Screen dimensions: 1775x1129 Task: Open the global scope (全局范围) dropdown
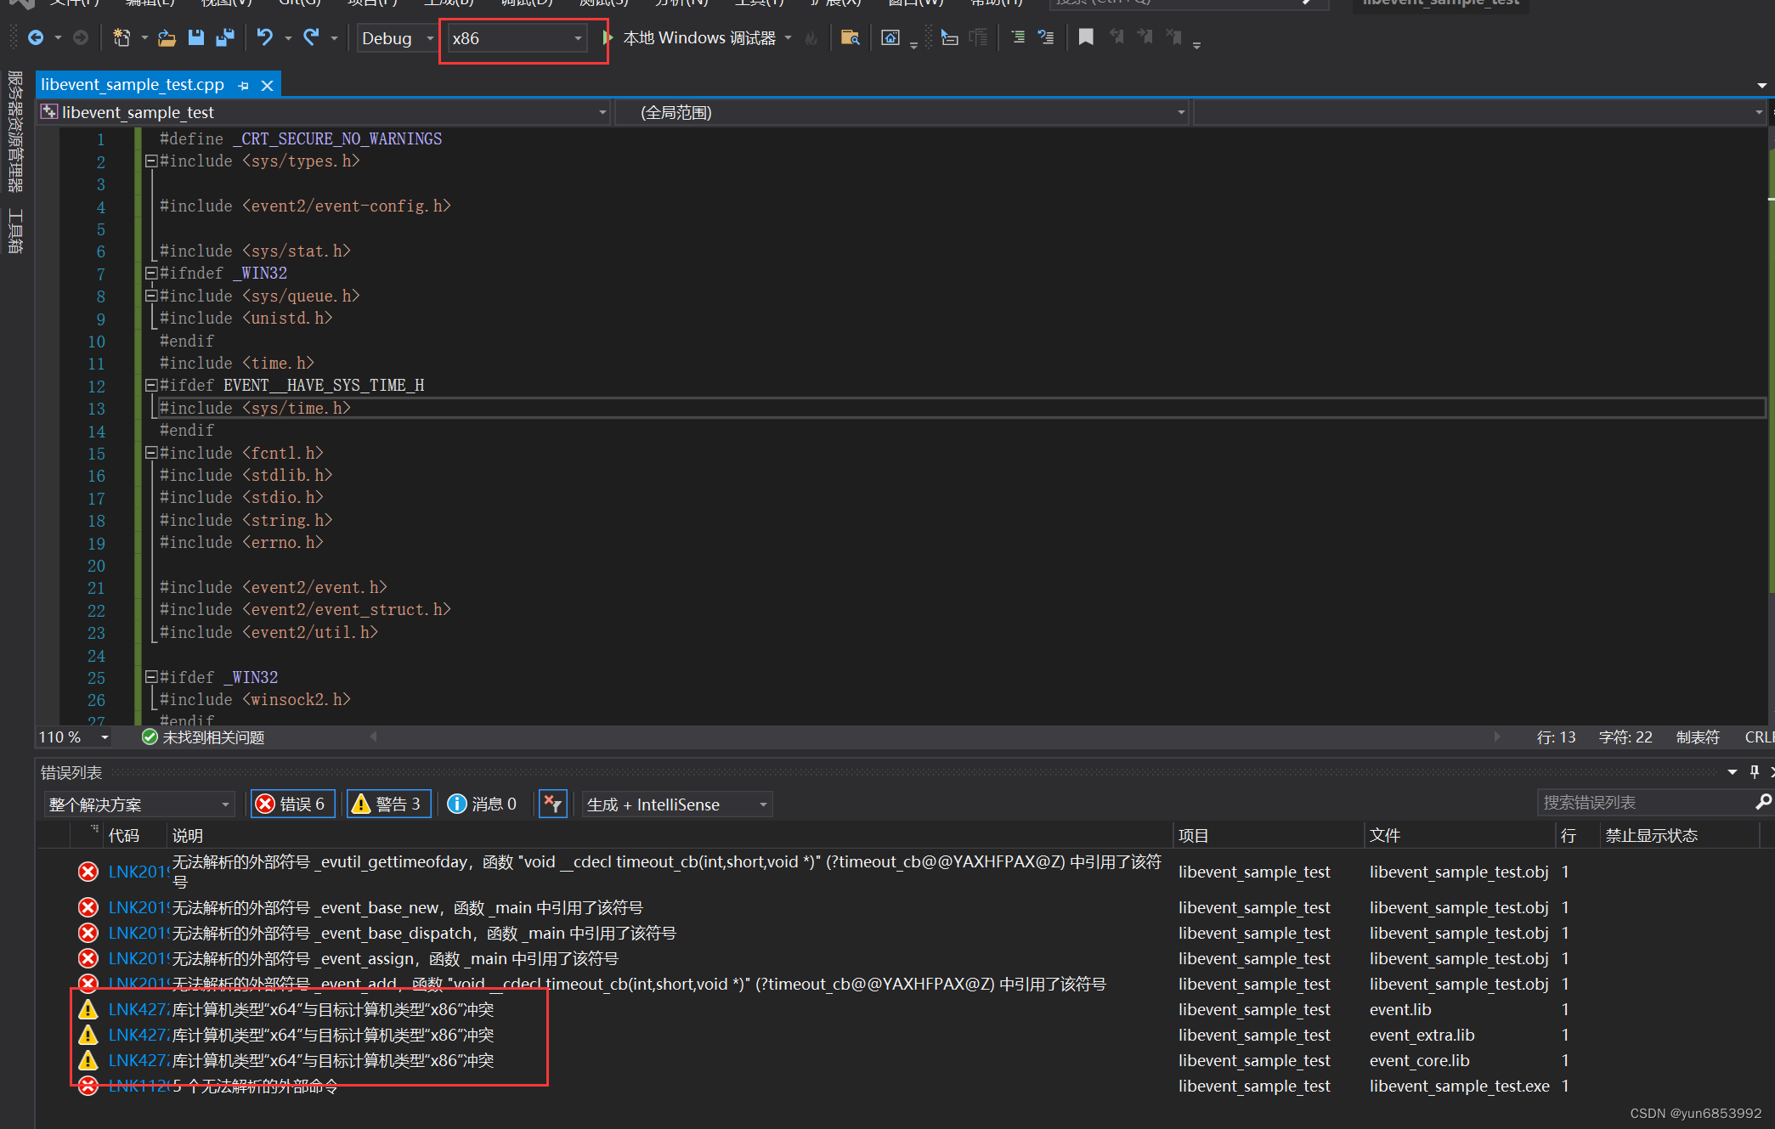(901, 112)
